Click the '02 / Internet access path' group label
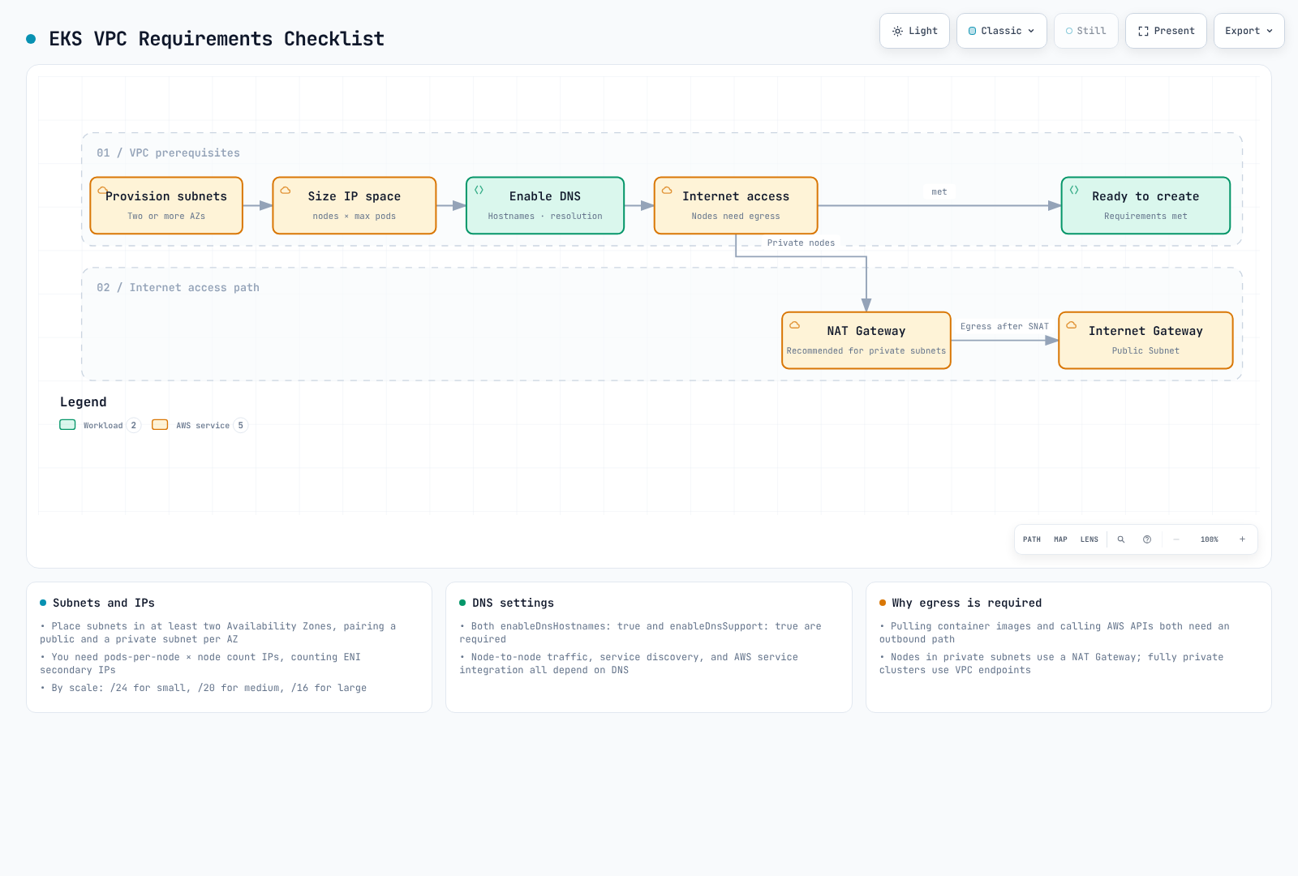This screenshot has width=1298, height=876. 178,288
